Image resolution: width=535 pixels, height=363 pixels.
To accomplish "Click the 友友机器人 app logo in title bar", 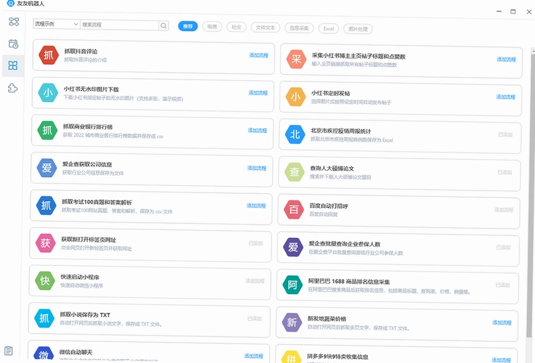I will (x=11, y=3).
